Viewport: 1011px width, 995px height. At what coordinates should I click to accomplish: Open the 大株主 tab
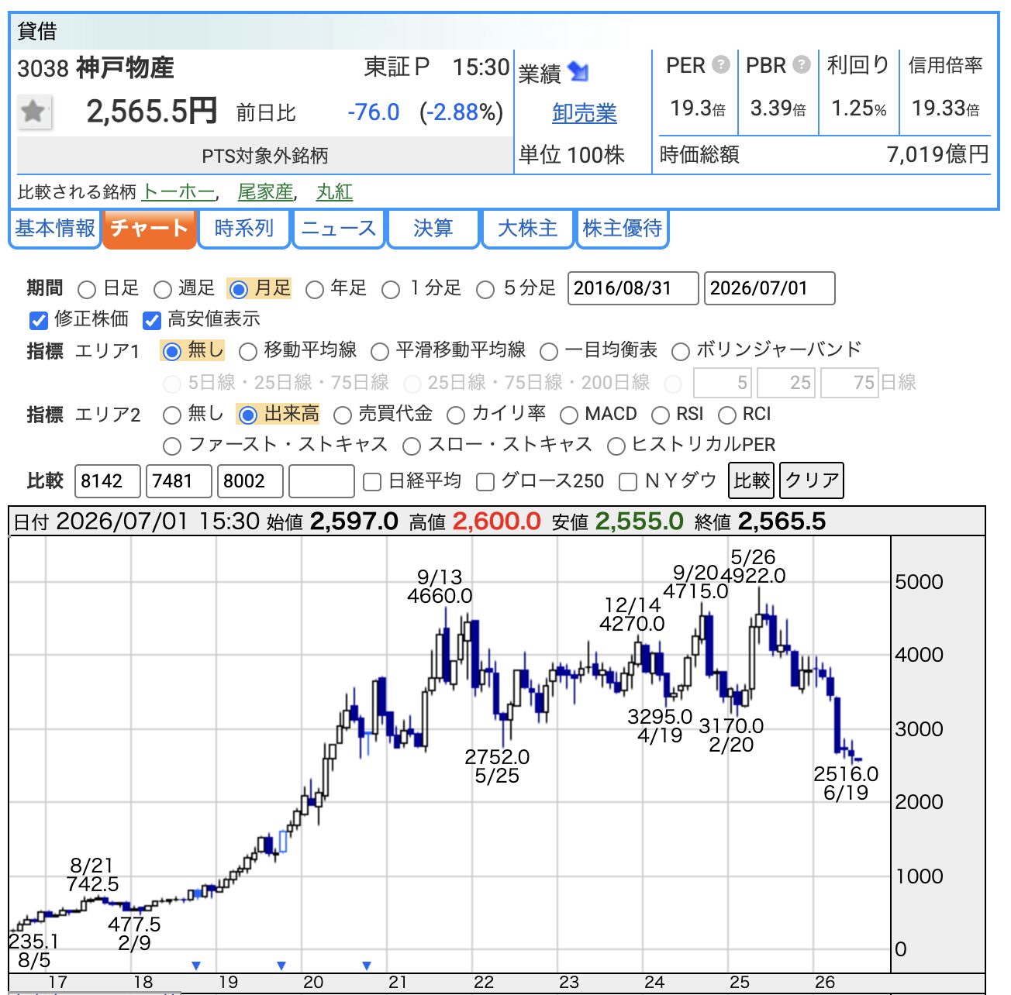(x=528, y=229)
